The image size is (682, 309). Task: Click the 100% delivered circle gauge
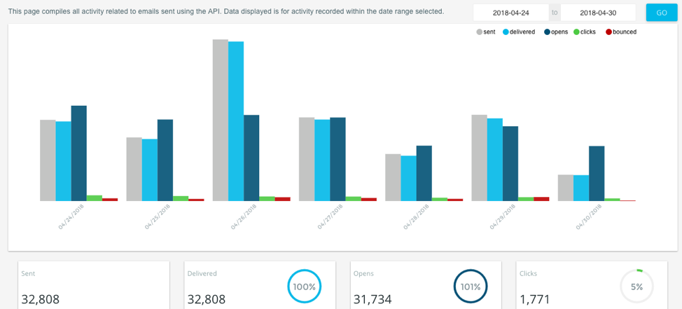click(x=304, y=287)
